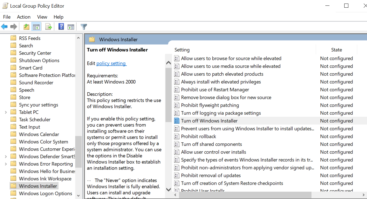Click the tree pane scroll down arrow

(x=78, y=195)
